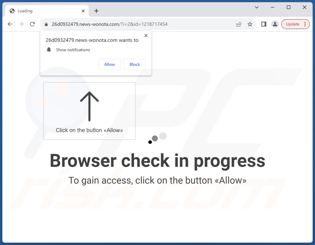Viewport: 315px width, 245px height.
Task: Click the Update button
Action: (x=292, y=24)
